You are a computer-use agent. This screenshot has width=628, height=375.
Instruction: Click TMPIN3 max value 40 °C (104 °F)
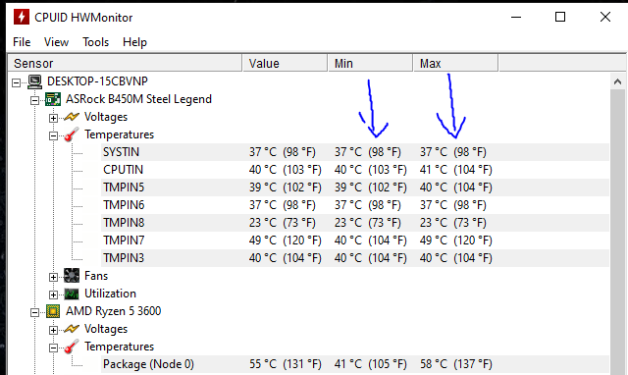(x=455, y=258)
